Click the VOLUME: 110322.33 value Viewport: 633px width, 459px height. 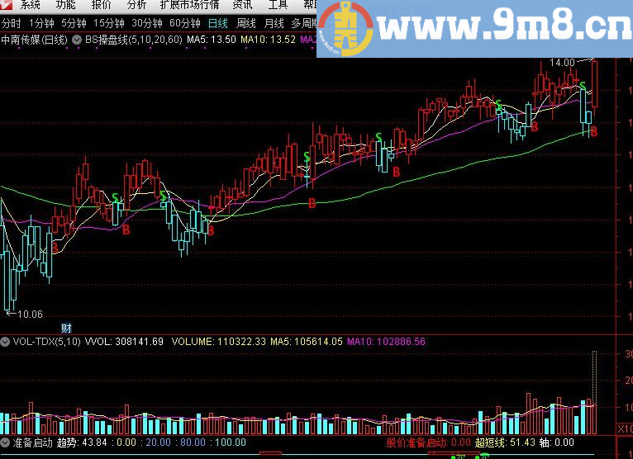219,342
